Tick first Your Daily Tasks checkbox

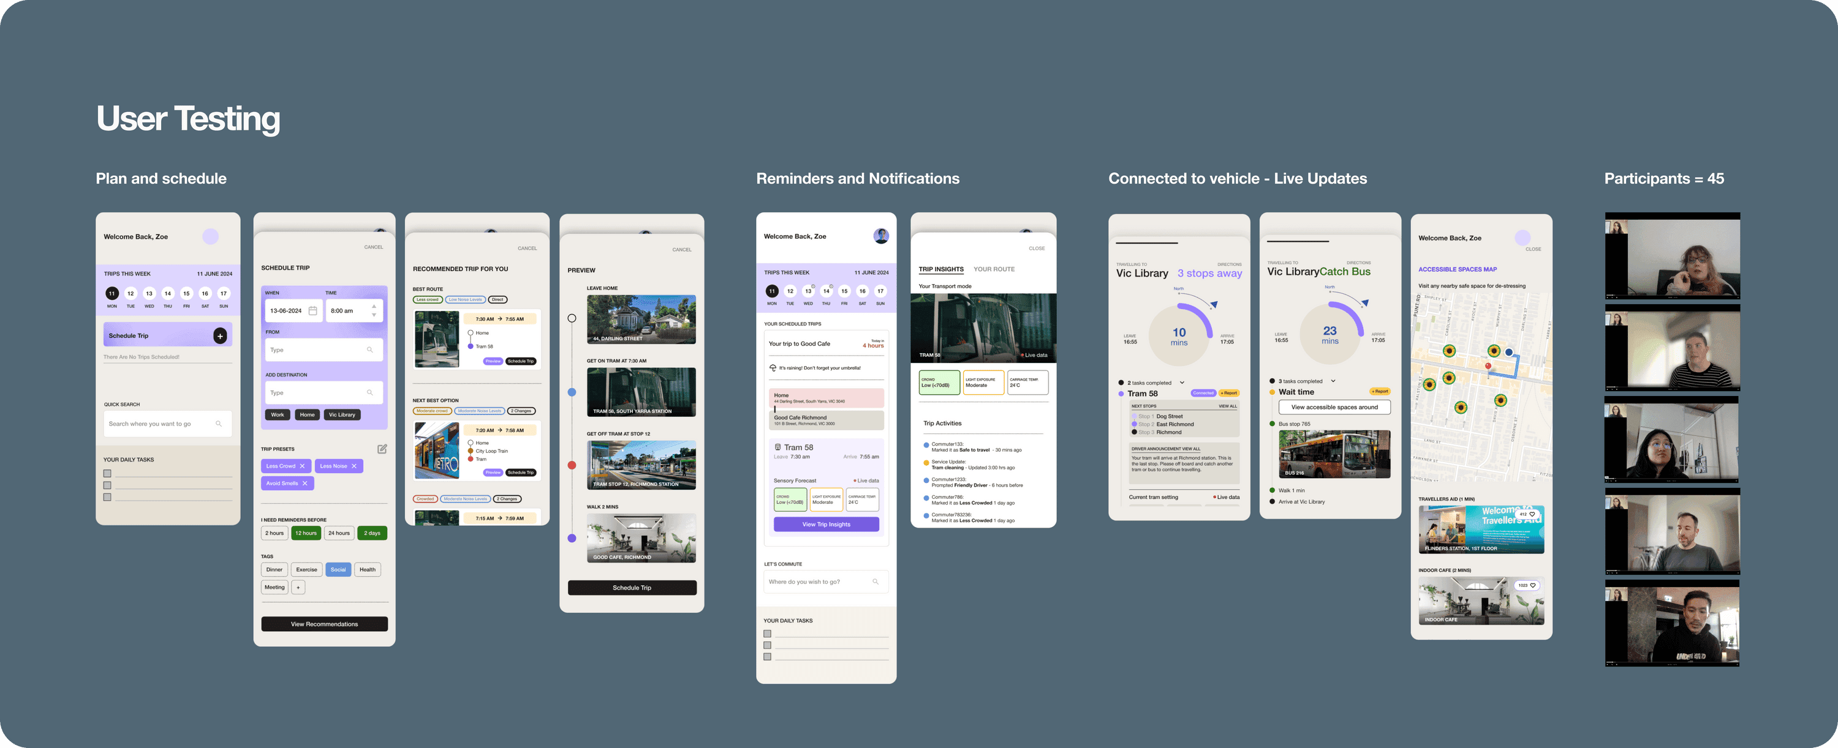click(x=108, y=474)
